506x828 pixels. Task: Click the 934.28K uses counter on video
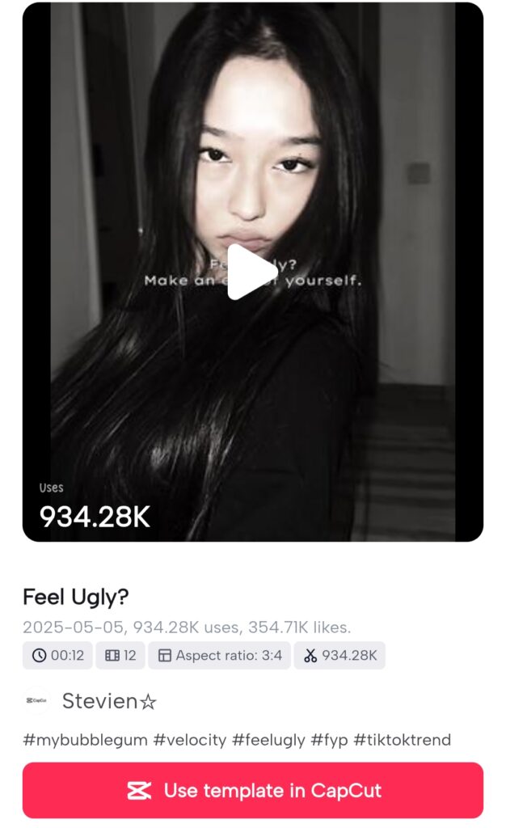point(95,516)
